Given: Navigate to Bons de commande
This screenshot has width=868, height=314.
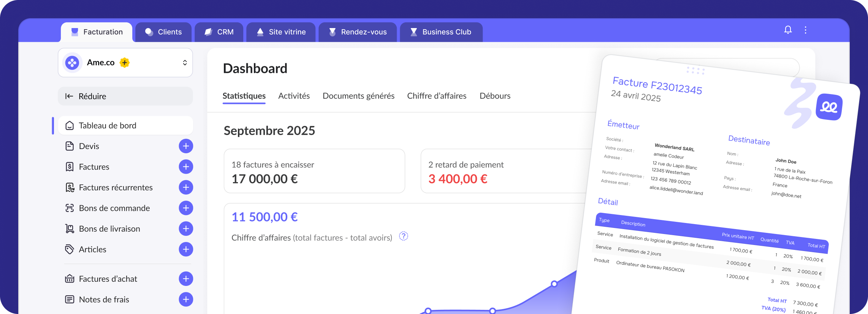Looking at the screenshot, I should tap(114, 208).
